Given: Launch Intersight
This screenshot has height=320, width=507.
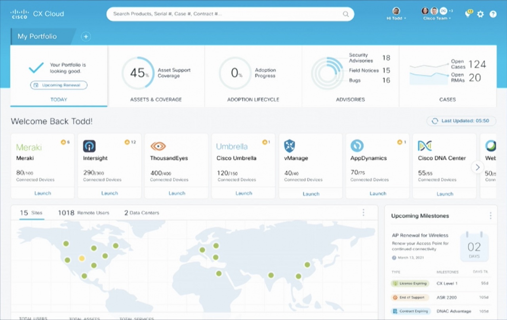Looking at the screenshot, I should tap(110, 193).
